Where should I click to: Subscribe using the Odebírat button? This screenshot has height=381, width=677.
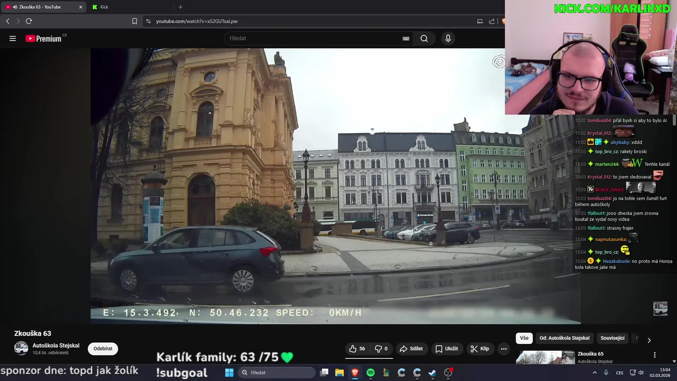(103, 349)
